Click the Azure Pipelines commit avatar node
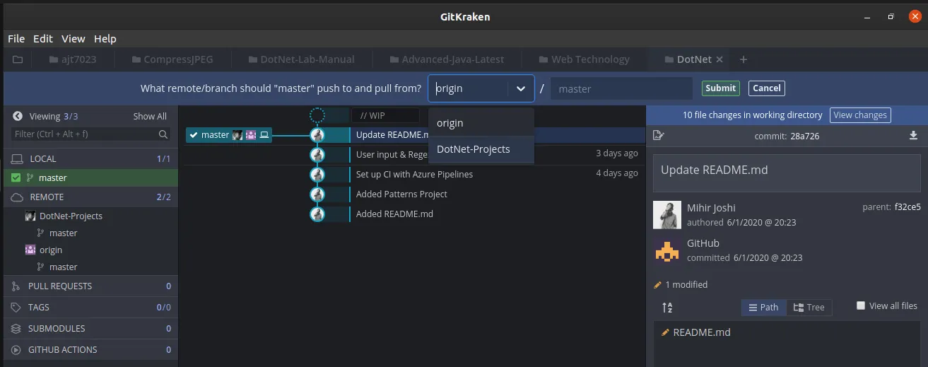The width and height of the screenshot is (928, 367). [x=317, y=174]
